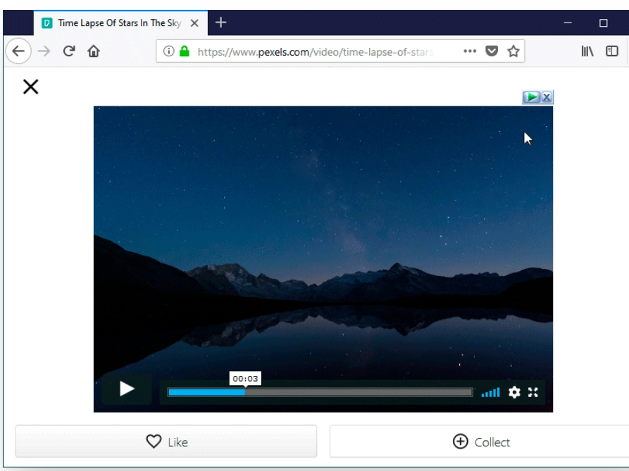Maximize the Firefox window
The width and height of the screenshot is (629, 471).
(604, 23)
